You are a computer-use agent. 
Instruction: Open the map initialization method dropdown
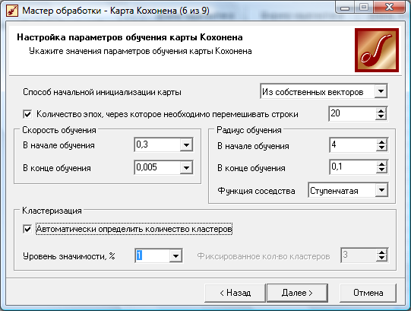pos(381,91)
